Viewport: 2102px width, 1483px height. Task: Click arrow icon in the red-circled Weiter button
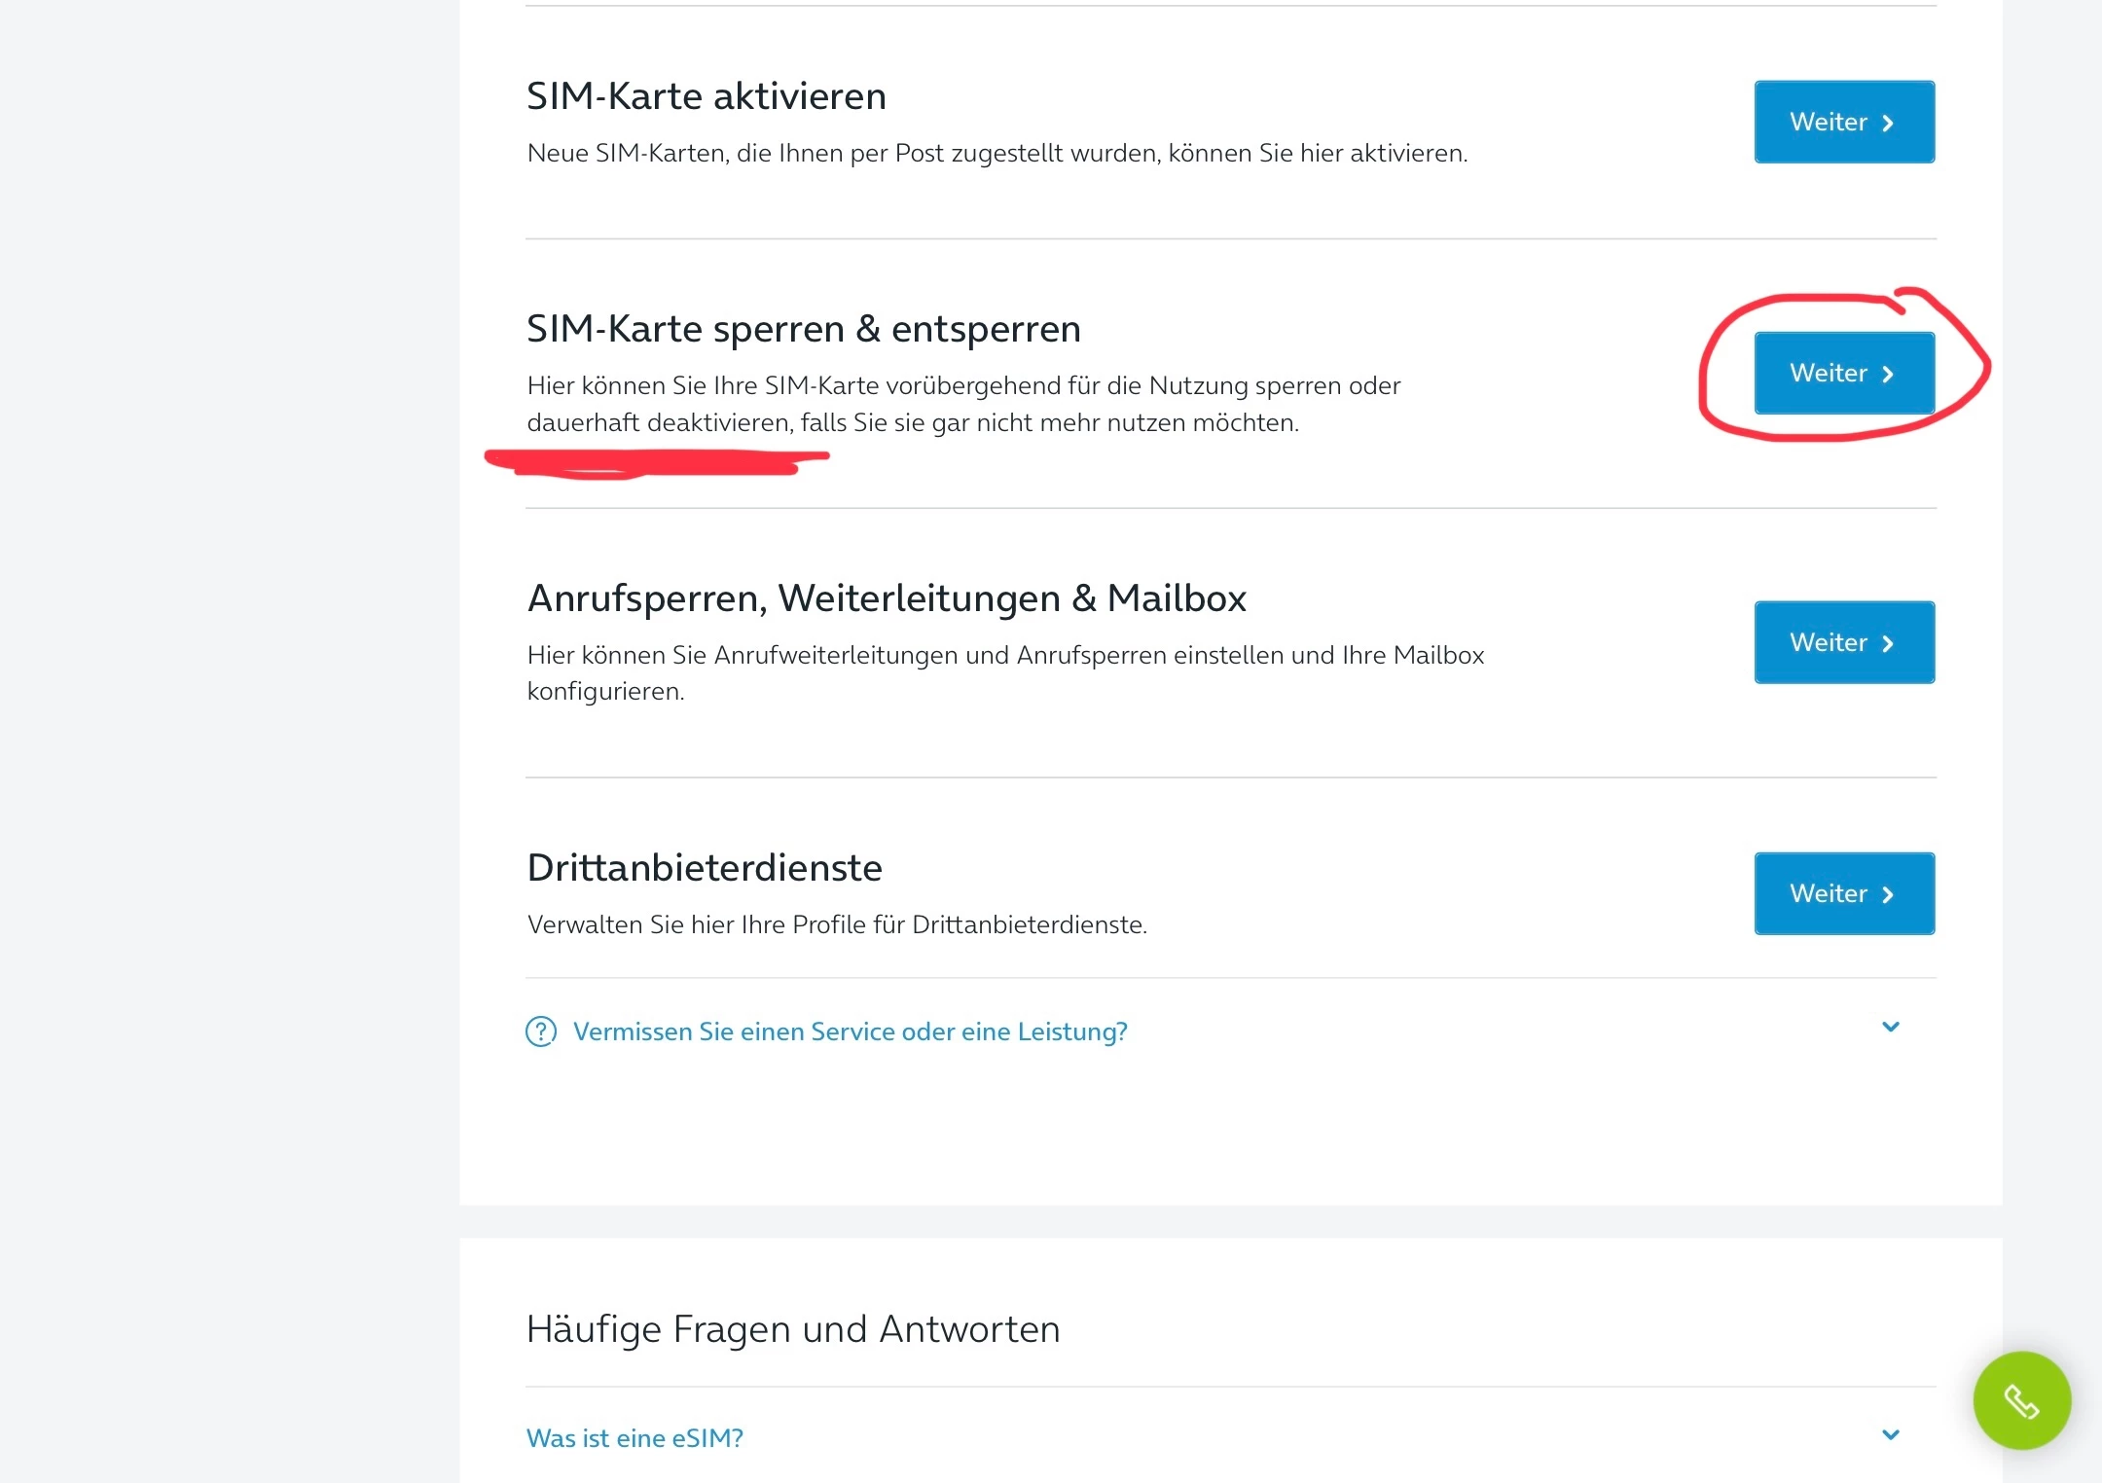(1888, 374)
